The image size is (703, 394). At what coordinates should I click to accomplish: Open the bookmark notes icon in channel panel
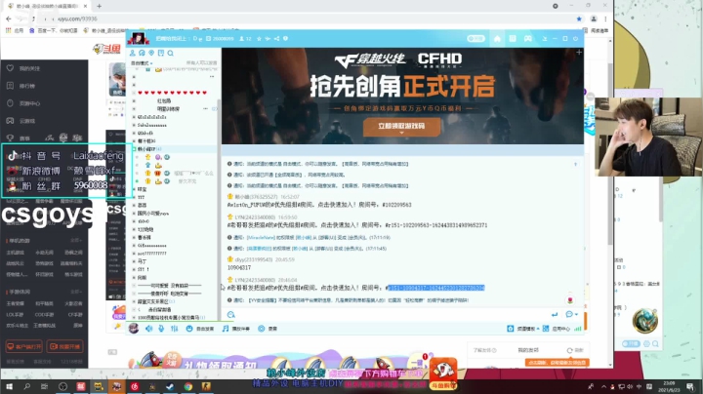[161, 53]
